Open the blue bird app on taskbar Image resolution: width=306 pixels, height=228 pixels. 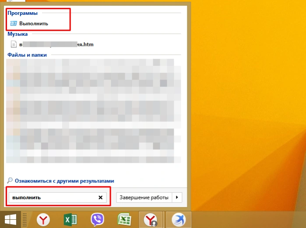tap(179, 220)
